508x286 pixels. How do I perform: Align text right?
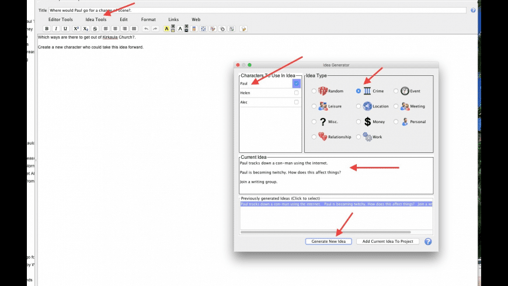point(124,29)
